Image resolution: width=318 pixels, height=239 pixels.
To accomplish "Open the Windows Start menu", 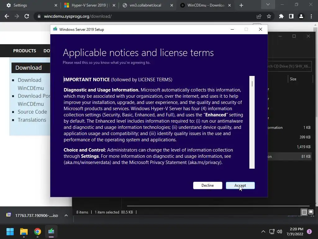I will [10, 232].
